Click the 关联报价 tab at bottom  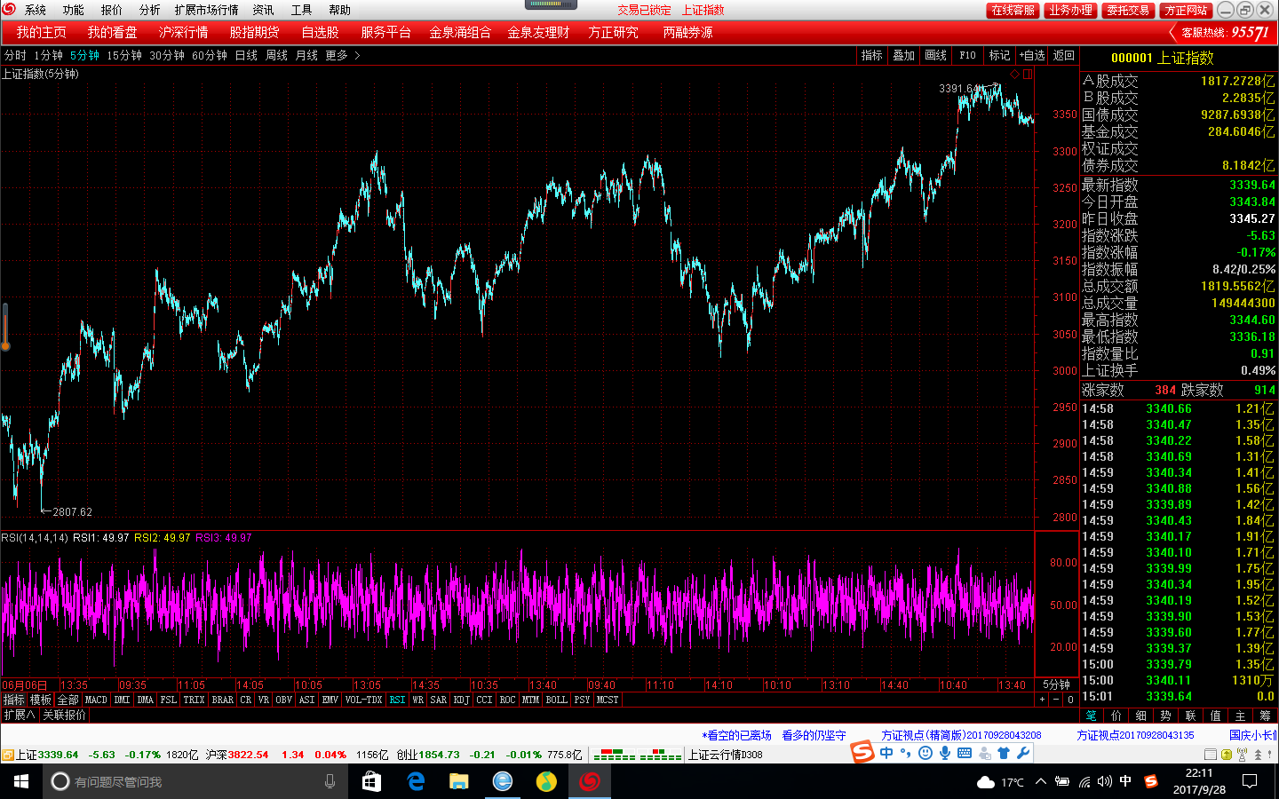[64, 715]
